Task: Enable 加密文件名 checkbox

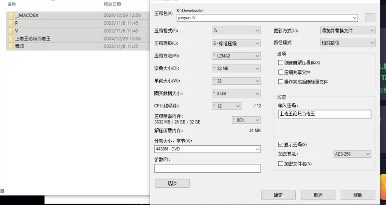Action: click(281, 164)
